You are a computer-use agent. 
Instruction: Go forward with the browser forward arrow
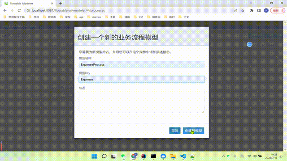12,10
